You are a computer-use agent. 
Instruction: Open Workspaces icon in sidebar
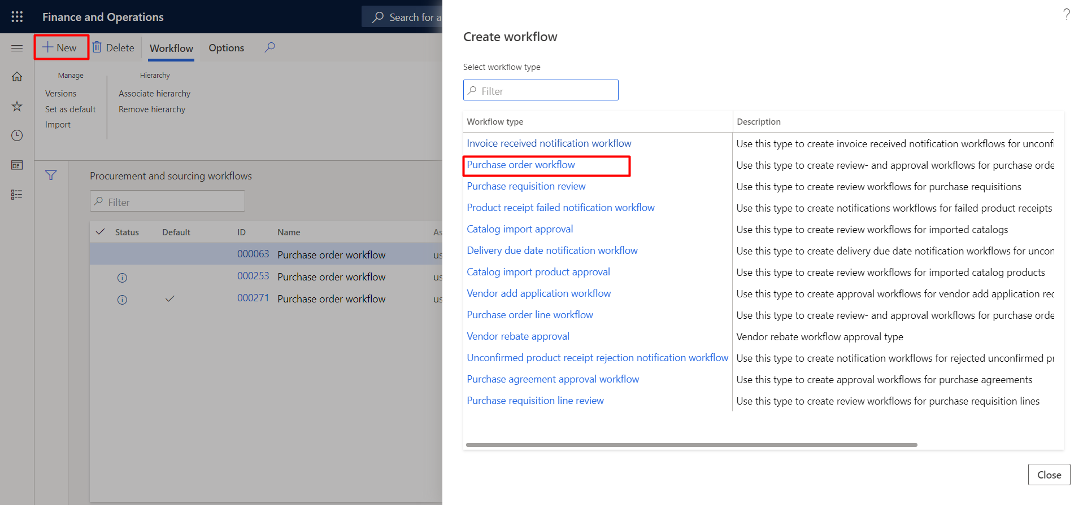(17, 165)
